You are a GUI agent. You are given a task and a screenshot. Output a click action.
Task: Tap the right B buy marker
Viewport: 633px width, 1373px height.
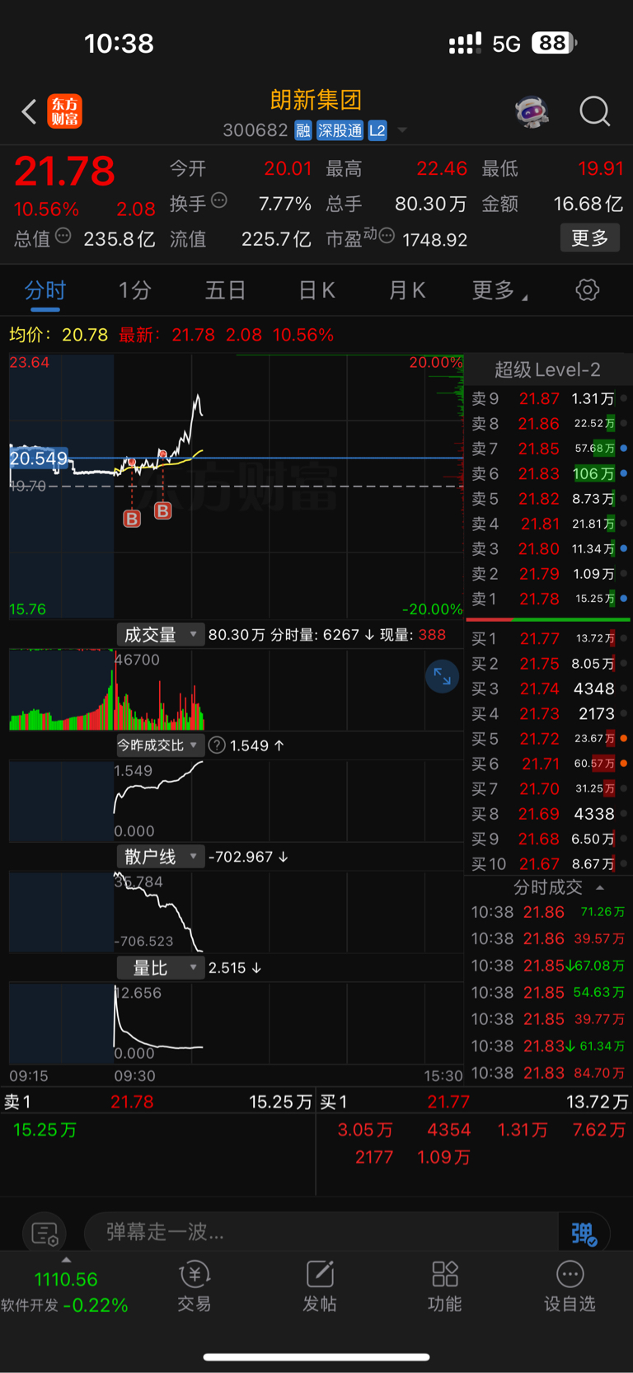point(163,511)
